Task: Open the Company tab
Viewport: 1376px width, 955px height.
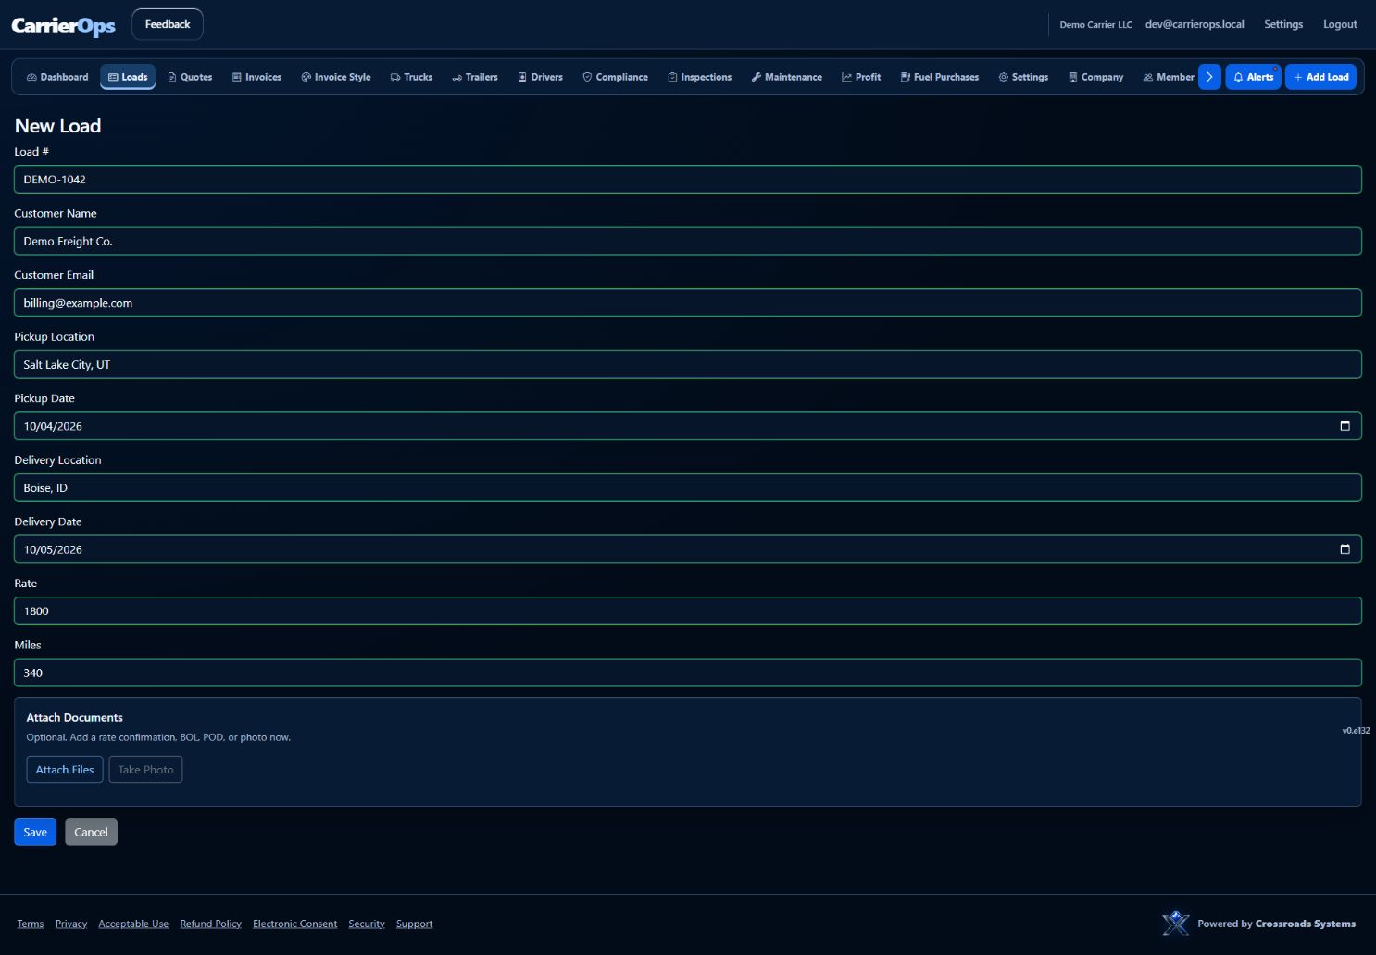Action: pyautogui.click(x=1095, y=77)
